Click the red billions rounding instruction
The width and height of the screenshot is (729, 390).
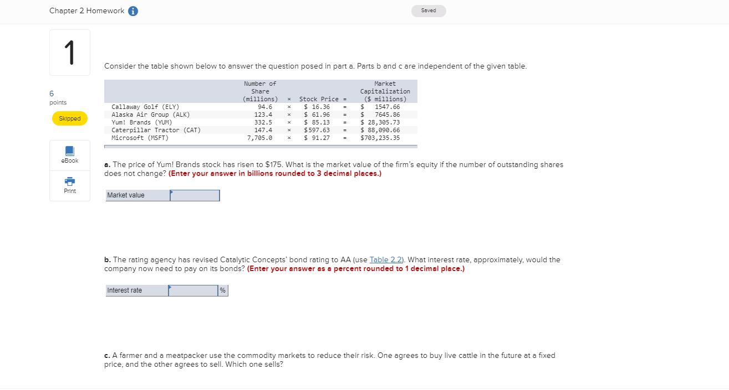click(275, 174)
